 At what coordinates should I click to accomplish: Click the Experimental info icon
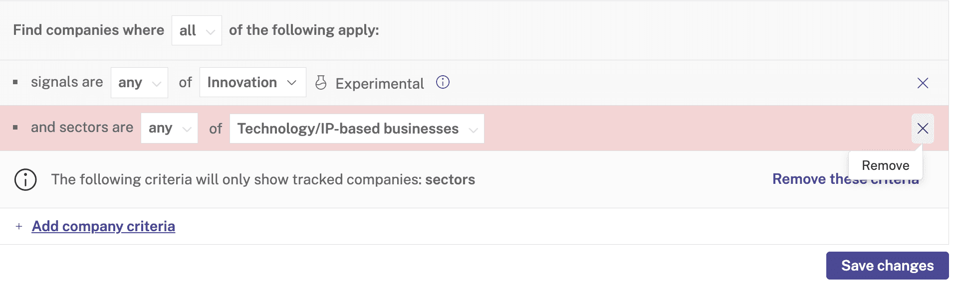point(443,82)
